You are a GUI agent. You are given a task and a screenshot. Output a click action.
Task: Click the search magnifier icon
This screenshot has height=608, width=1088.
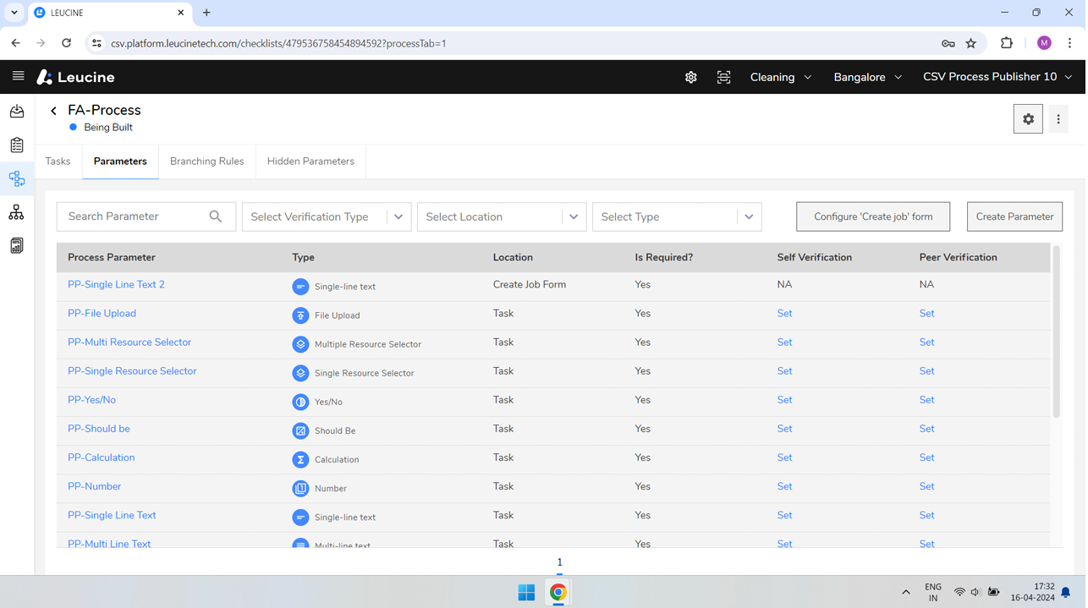pos(216,216)
